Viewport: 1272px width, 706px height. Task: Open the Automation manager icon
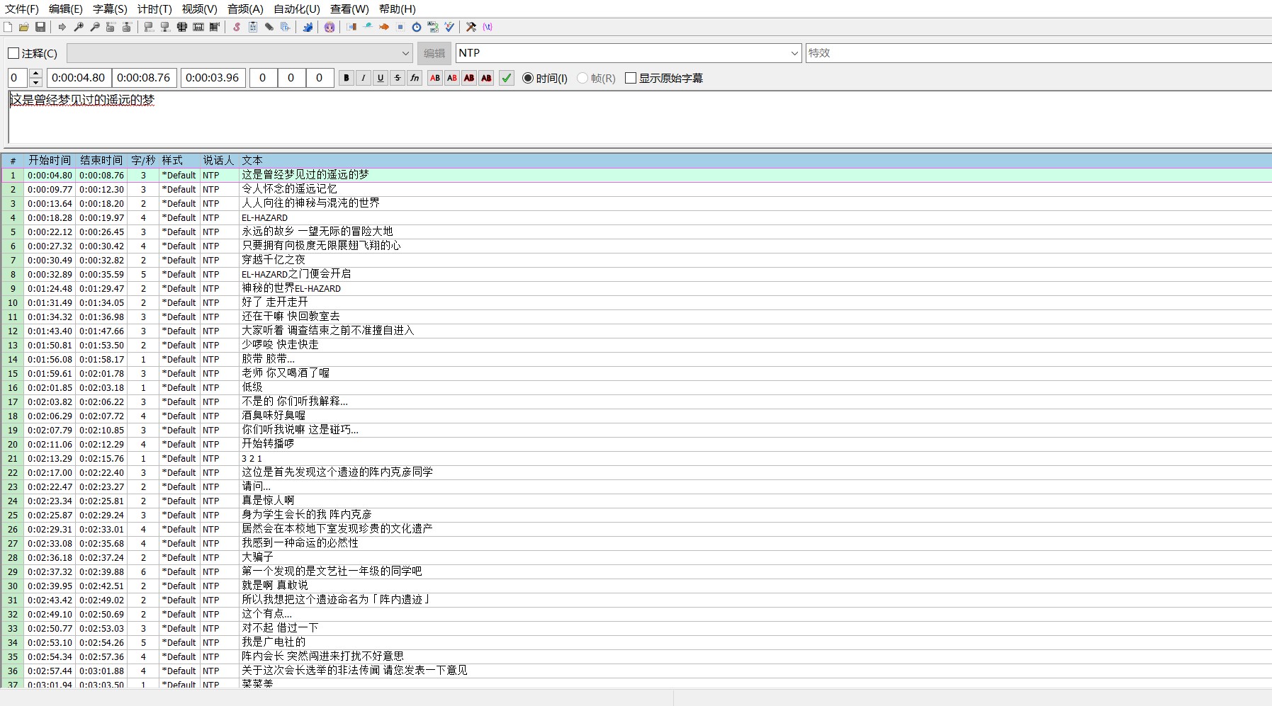(x=308, y=27)
